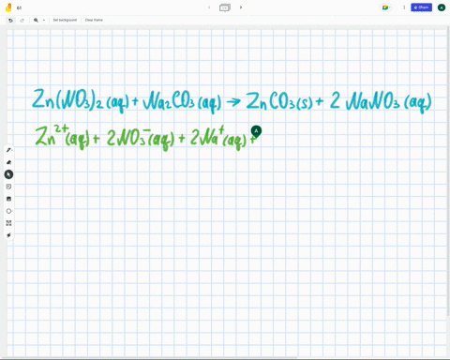Viewport: 450px width, 360px height.
Task: Select the Eraser tool
Action: point(8,162)
